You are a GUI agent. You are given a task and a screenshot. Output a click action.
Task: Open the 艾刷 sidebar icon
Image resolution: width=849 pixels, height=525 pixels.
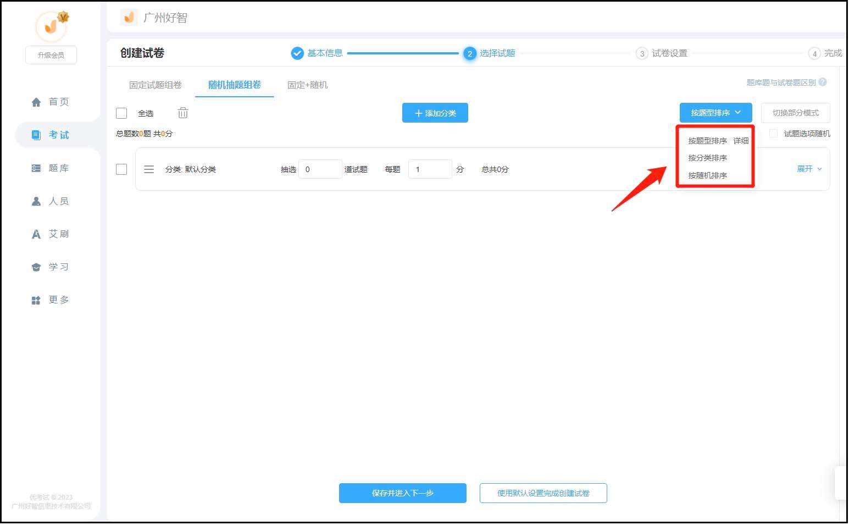[x=36, y=234]
